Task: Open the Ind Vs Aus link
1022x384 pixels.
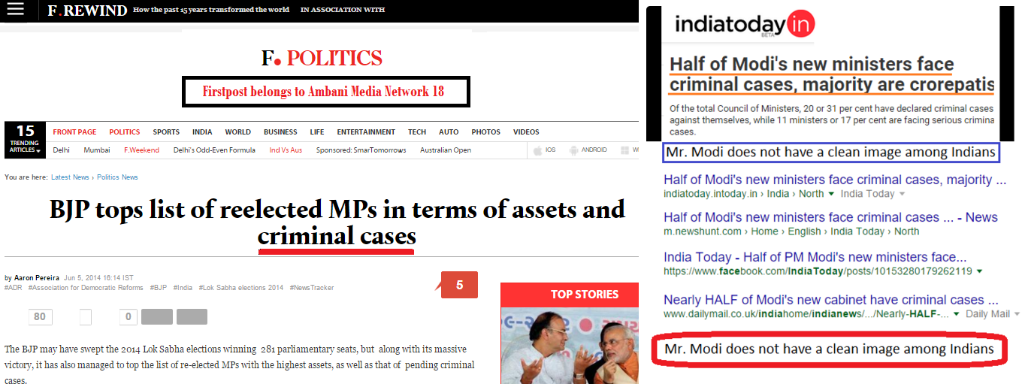Action: 286,150
